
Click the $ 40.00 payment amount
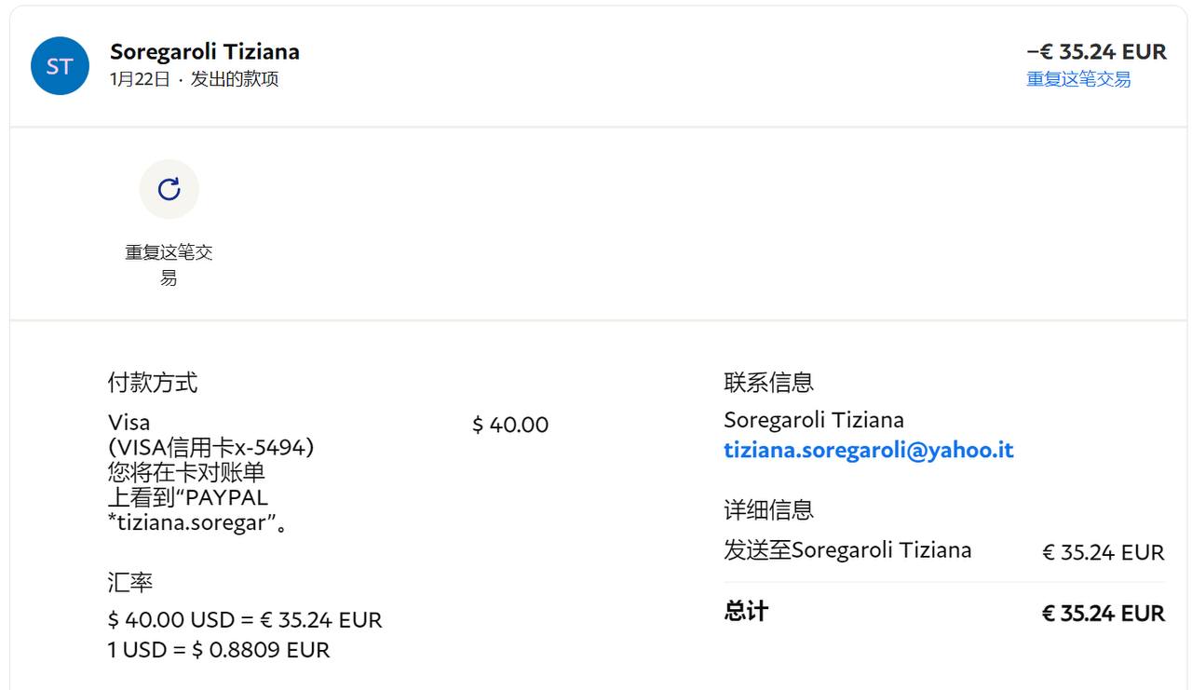click(510, 425)
